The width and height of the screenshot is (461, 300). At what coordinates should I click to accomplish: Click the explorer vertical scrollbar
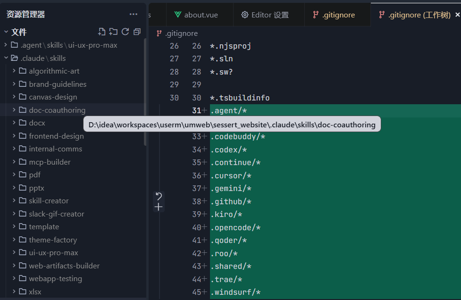(145, 94)
